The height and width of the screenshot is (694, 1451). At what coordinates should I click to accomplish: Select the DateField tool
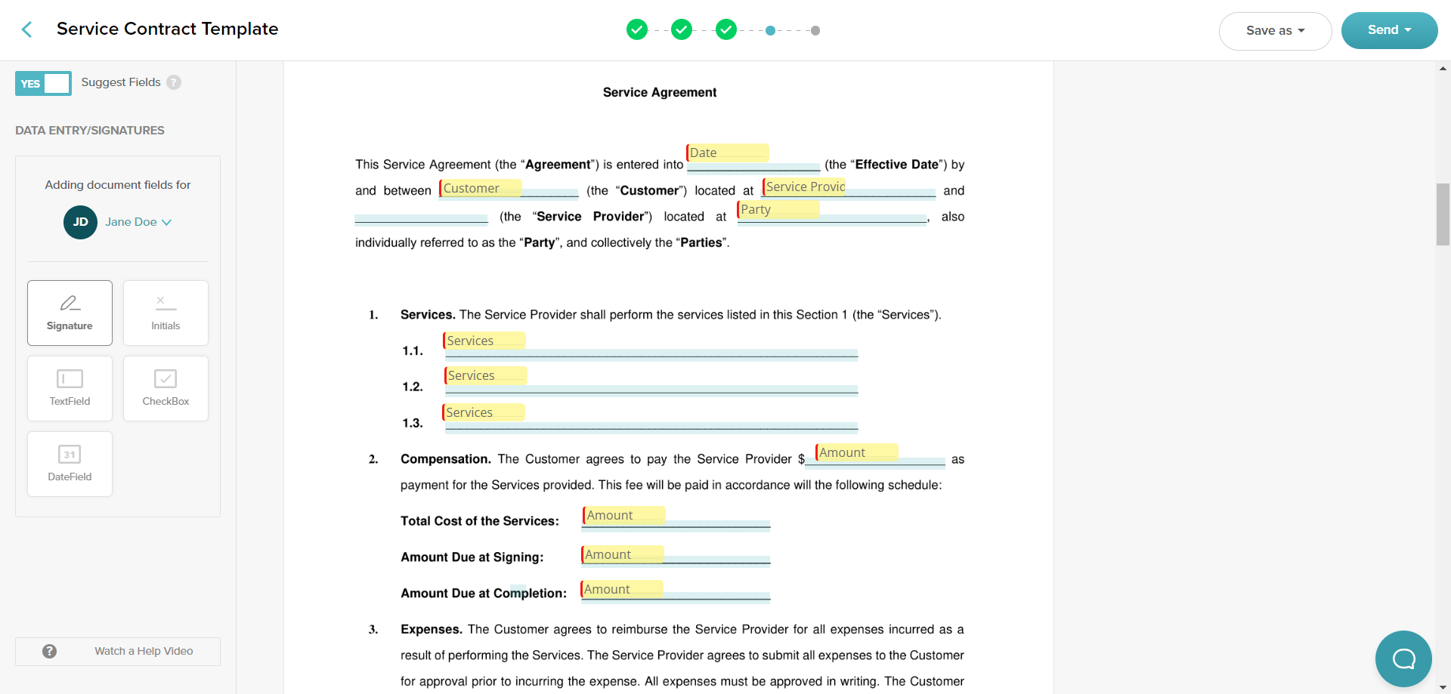70,464
